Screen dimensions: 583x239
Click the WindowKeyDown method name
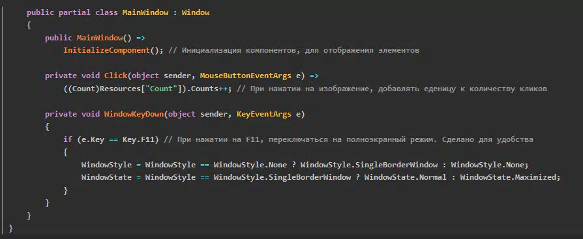pos(134,114)
